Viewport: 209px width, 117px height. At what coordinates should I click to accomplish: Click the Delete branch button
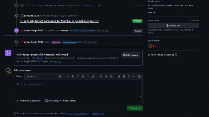(x=131, y=55)
